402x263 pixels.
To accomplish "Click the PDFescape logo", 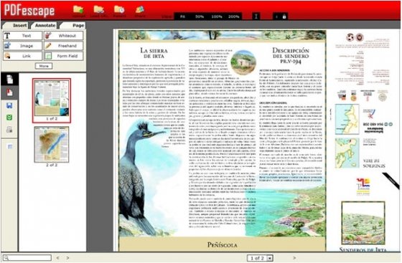I will [x=29, y=11].
